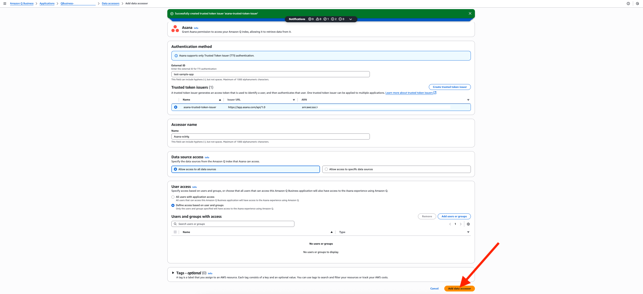643x294 pixels.
Task: Open the hamburger navigation menu icon
Action: click(x=5, y=4)
